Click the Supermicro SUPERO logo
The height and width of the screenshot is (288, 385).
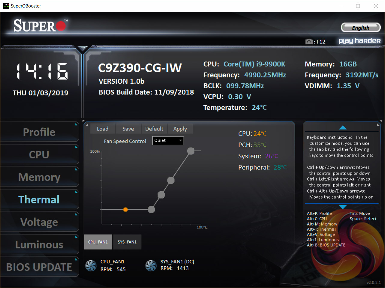coord(41,26)
